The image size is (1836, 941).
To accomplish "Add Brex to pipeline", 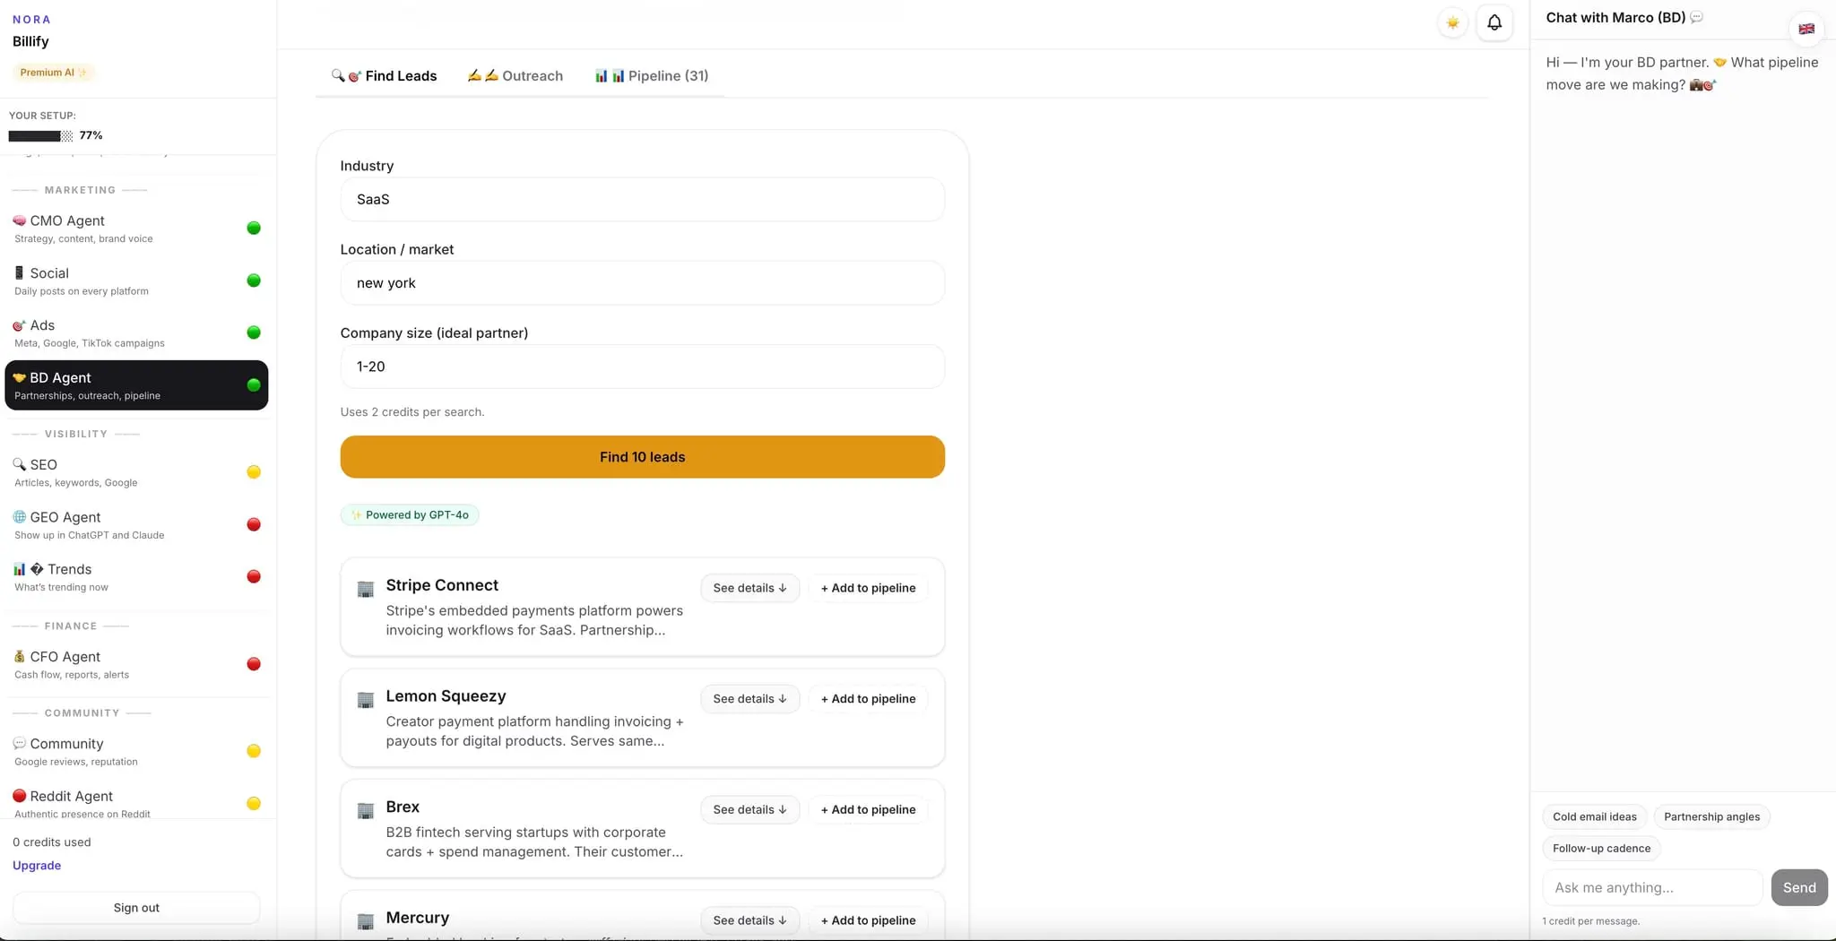I will coord(869,809).
